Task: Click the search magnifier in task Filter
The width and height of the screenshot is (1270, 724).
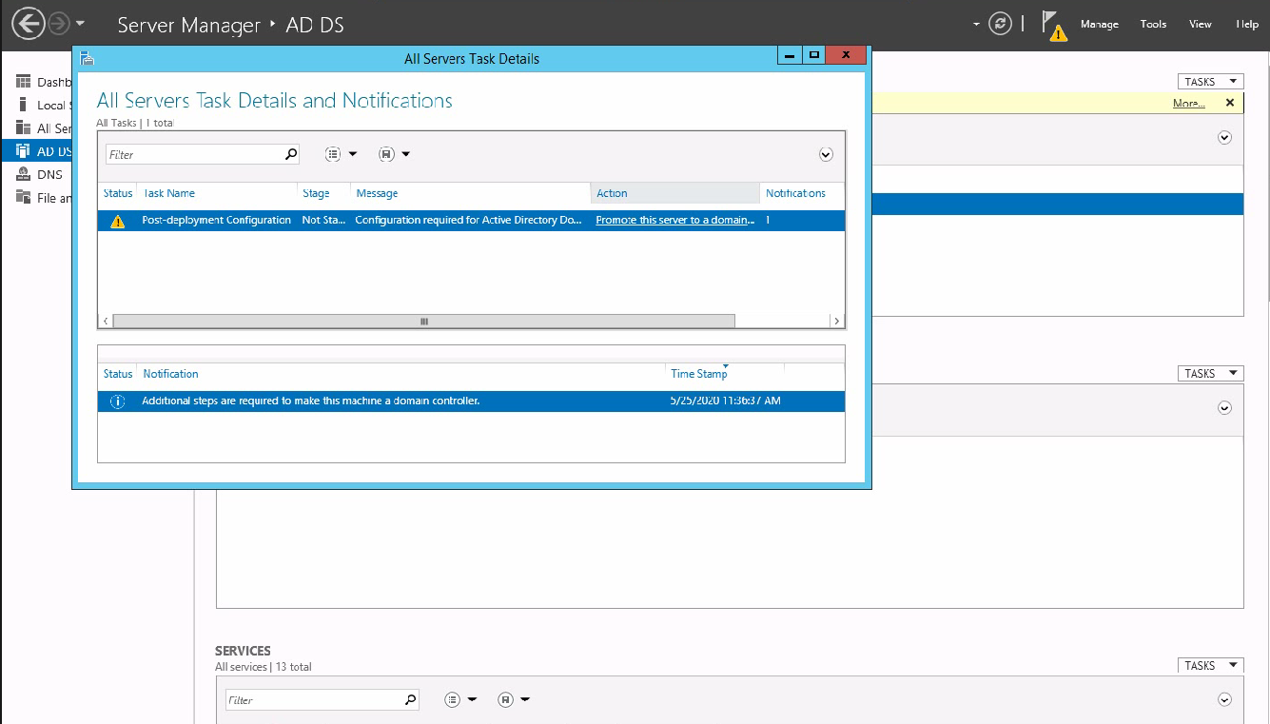Action: (x=291, y=153)
